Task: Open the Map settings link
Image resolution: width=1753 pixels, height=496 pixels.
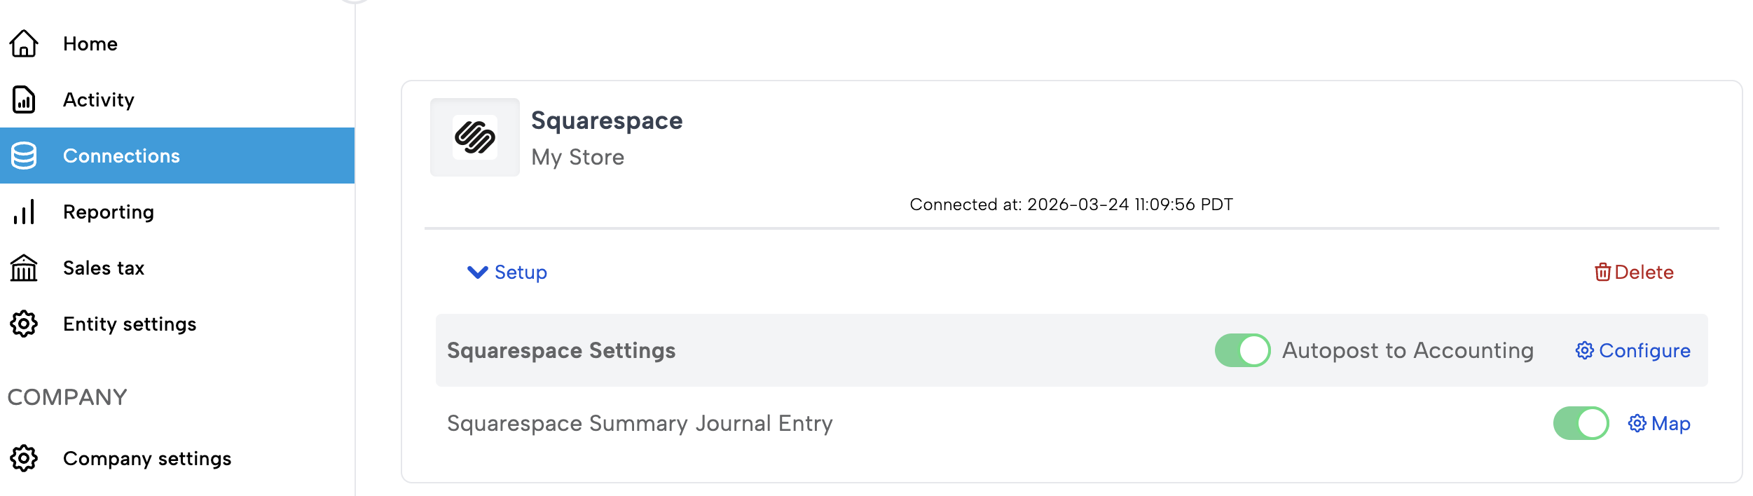Action: (x=1659, y=423)
